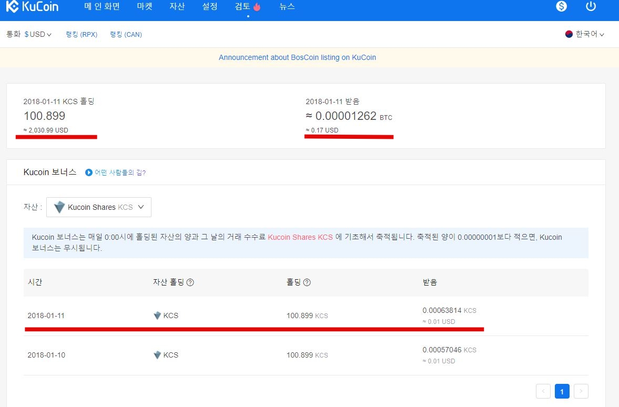
Task: Click KCS coin icon in 2018-01-10 row
Action: click(157, 355)
